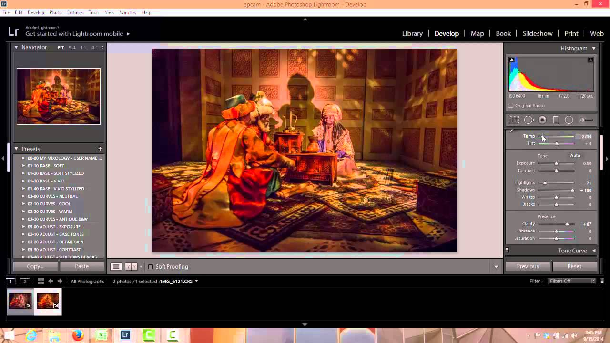The width and height of the screenshot is (610, 343).
Task: Expand the Tone Curve panel
Action: point(594,251)
